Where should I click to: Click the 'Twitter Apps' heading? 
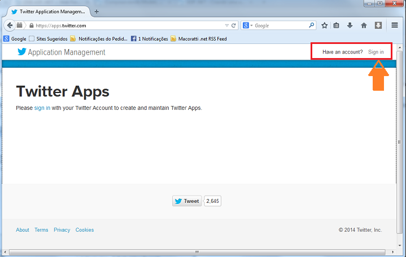click(63, 91)
